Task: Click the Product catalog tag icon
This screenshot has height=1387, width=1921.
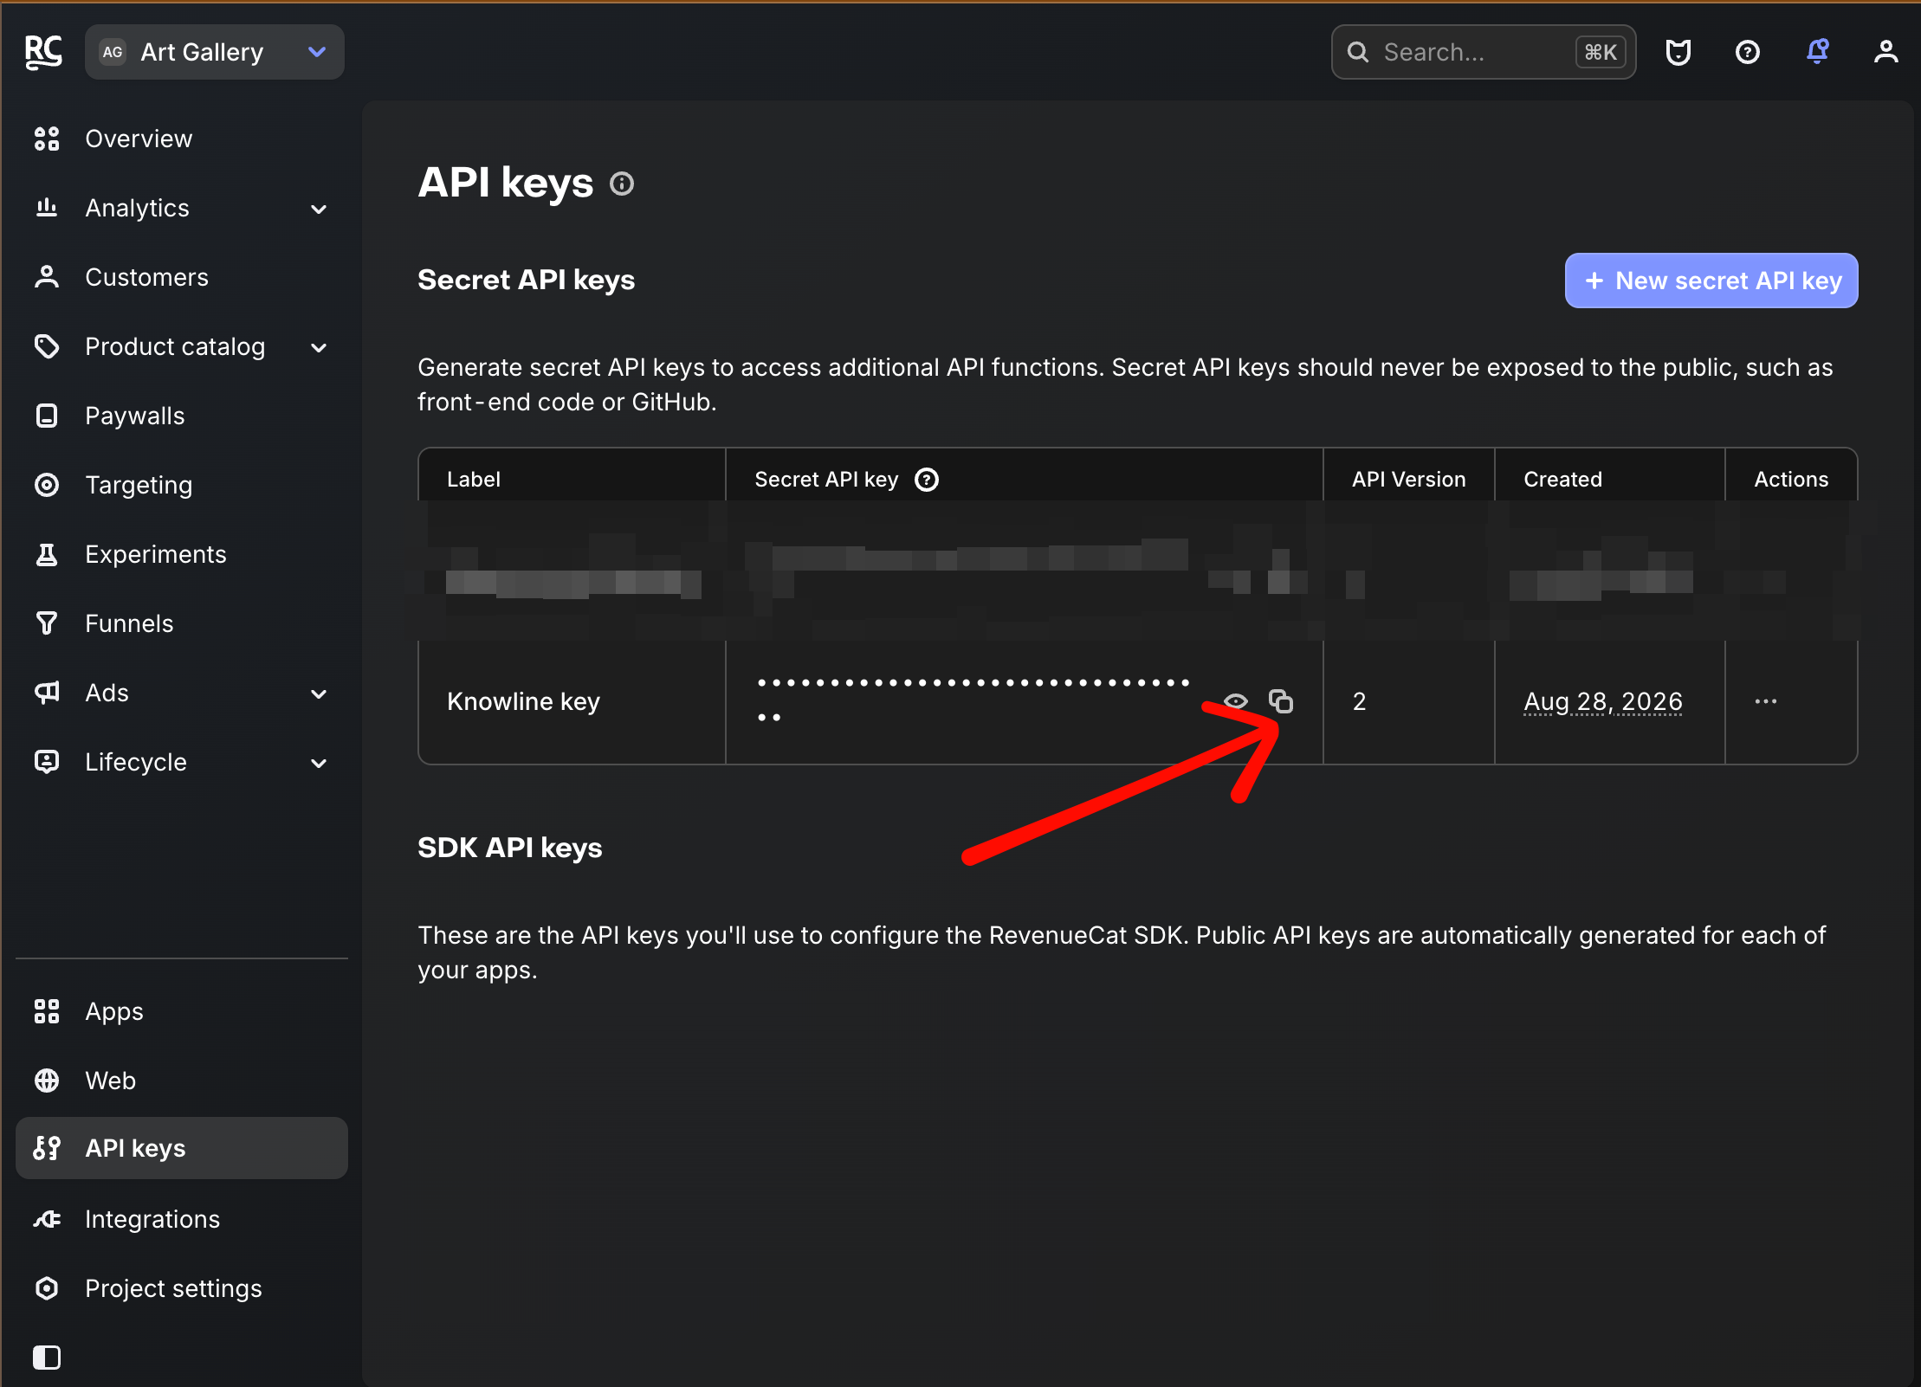Action: (x=47, y=346)
